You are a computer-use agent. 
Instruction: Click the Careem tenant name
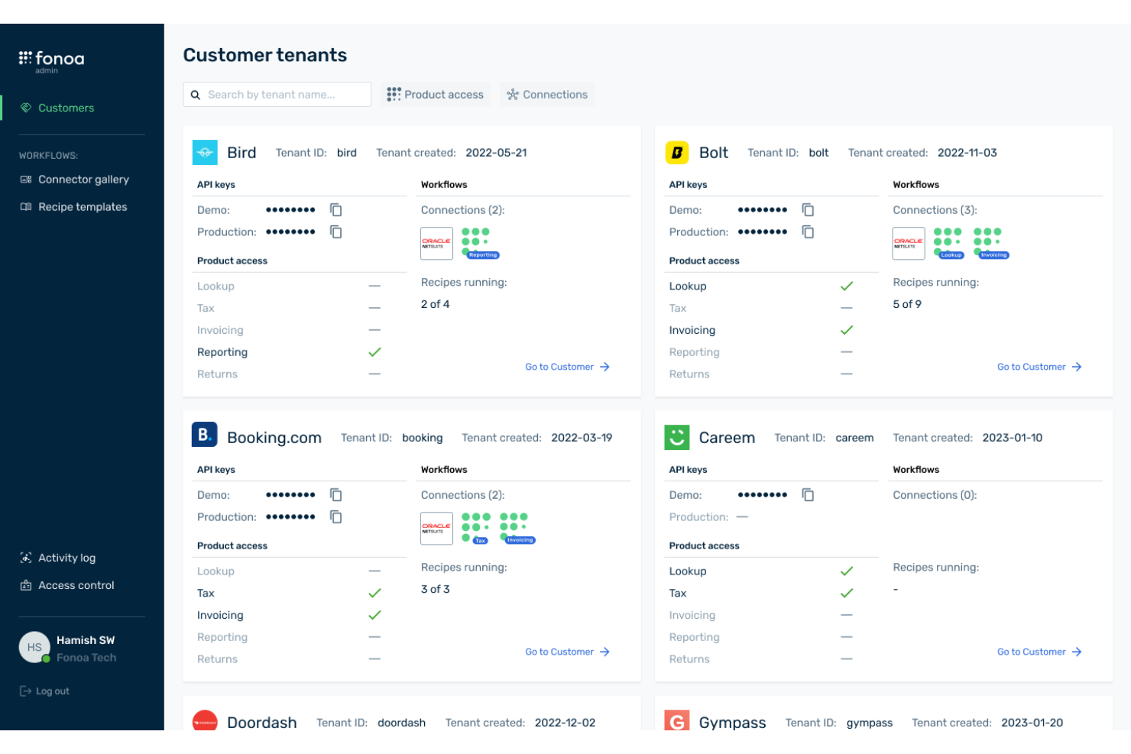[727, 438]
